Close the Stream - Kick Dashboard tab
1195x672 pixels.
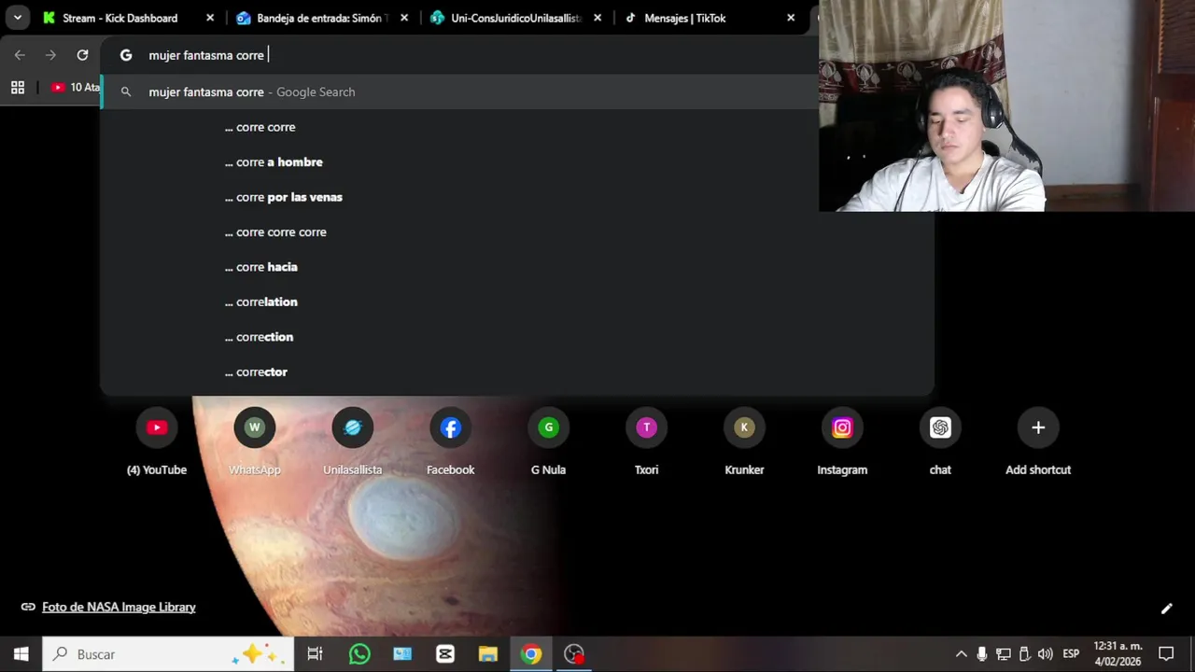pyautogui.click(x=210, y=18)
